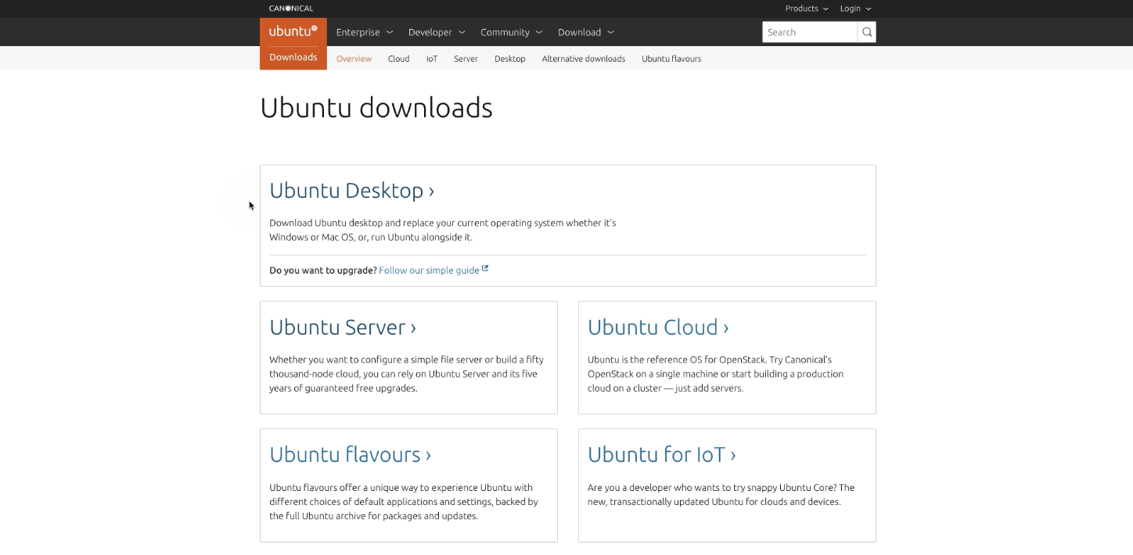The height and width of the screenshot is (555, 1133).
Task: Click the Ubuntu flavours description paragraph
Action: click(x=404, y=502)
